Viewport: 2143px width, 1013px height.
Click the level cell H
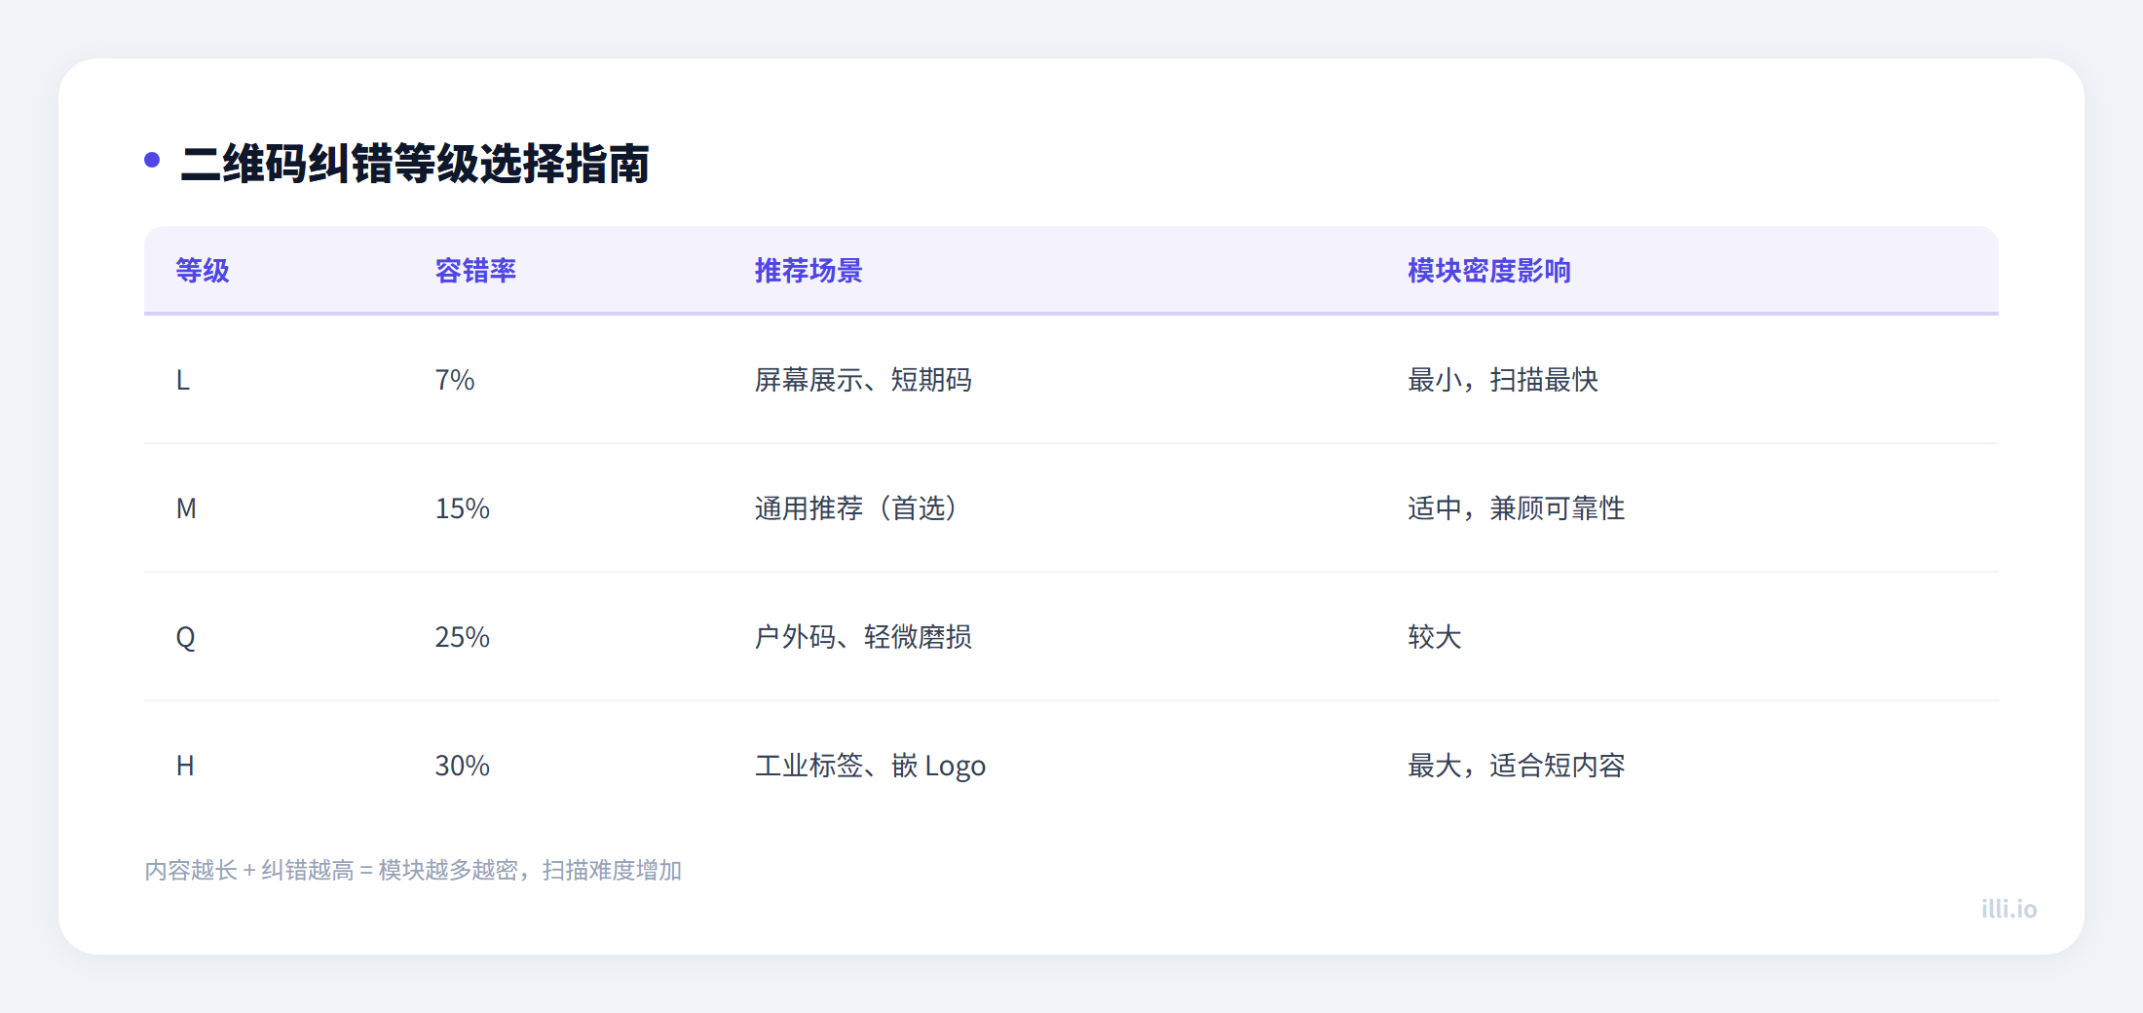click(x=185, y=766)
